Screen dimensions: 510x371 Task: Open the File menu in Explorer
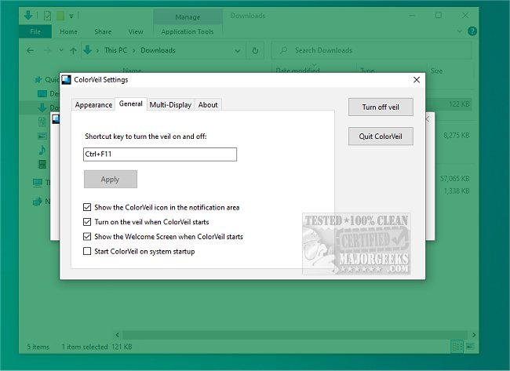(x=35, y=31)
